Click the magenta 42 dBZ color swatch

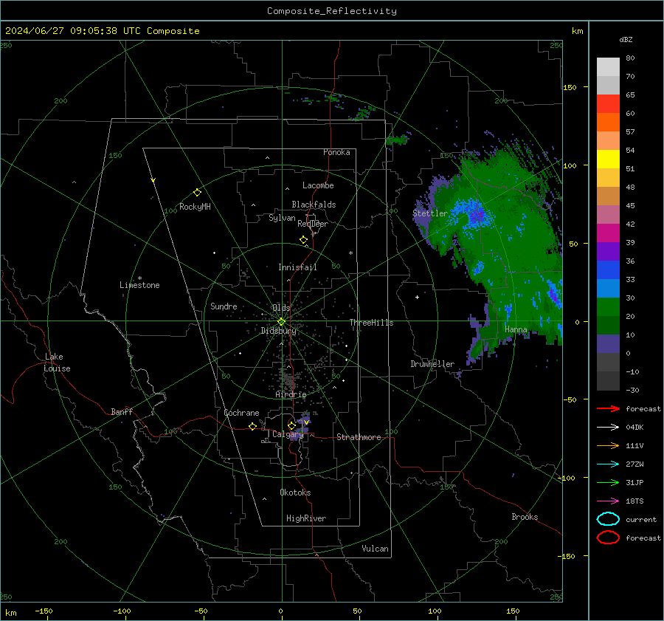click(x=608, y=233)
